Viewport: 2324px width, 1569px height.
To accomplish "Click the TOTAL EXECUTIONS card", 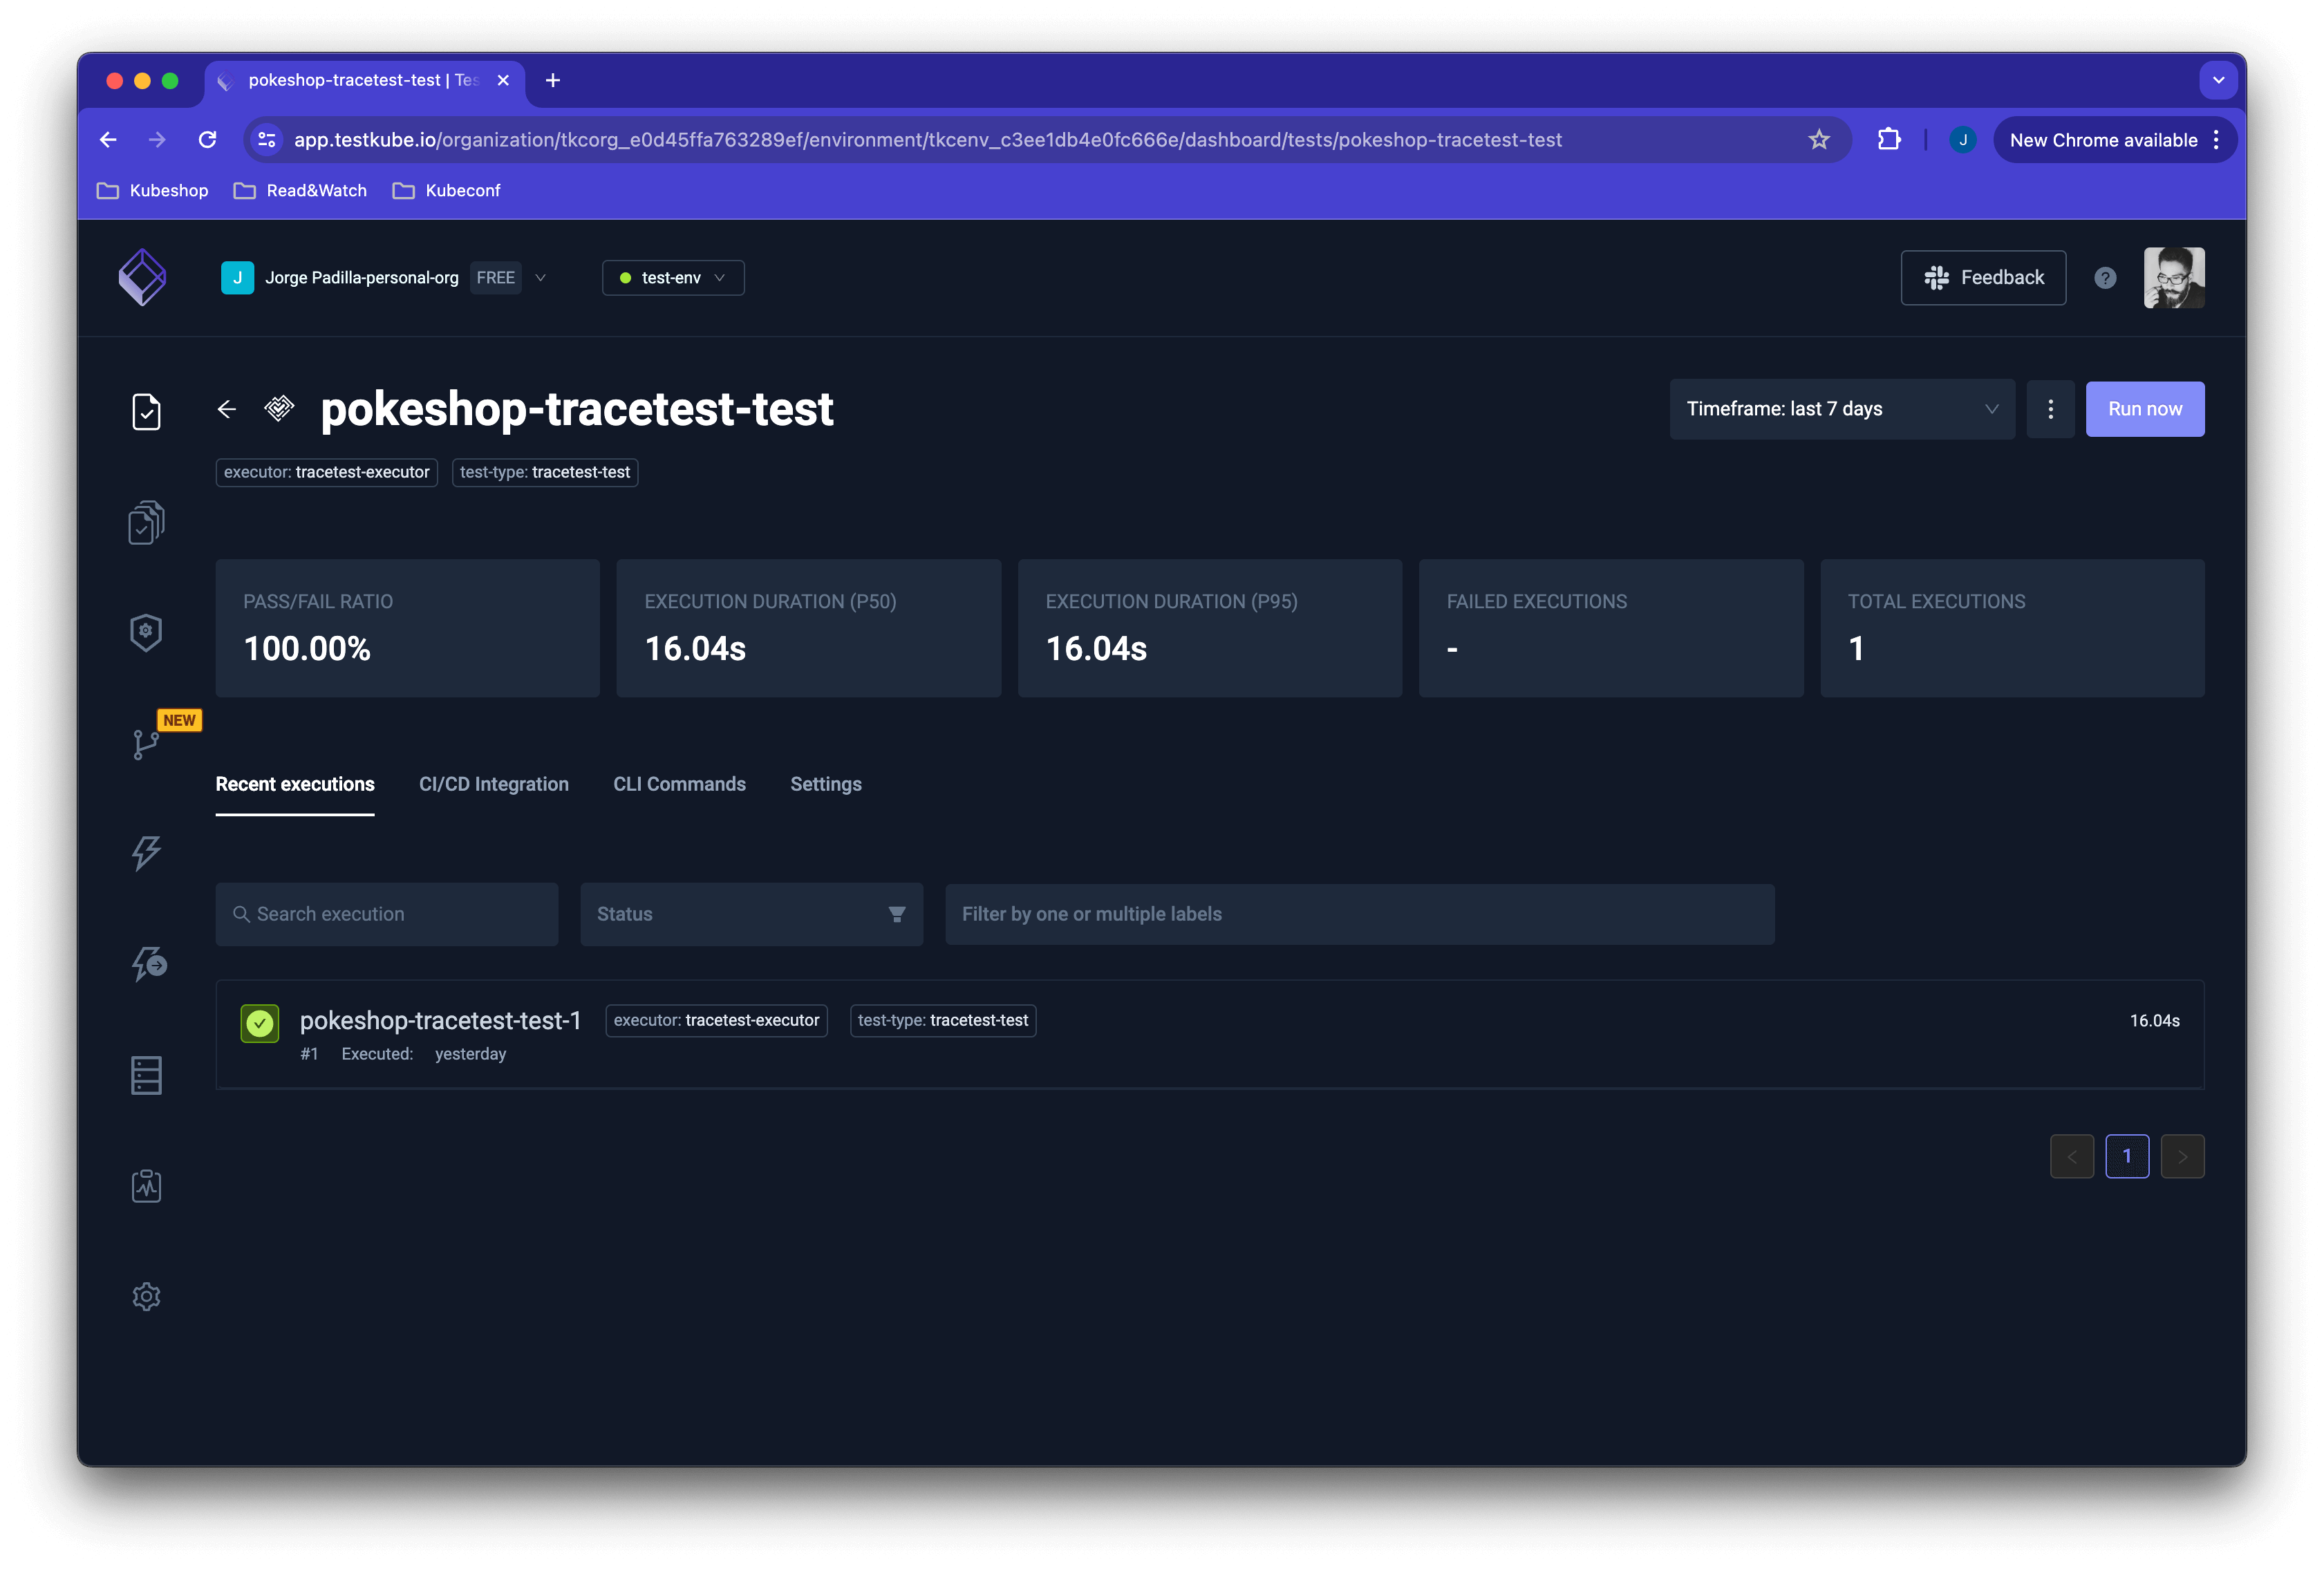I will coord(2012,628).
